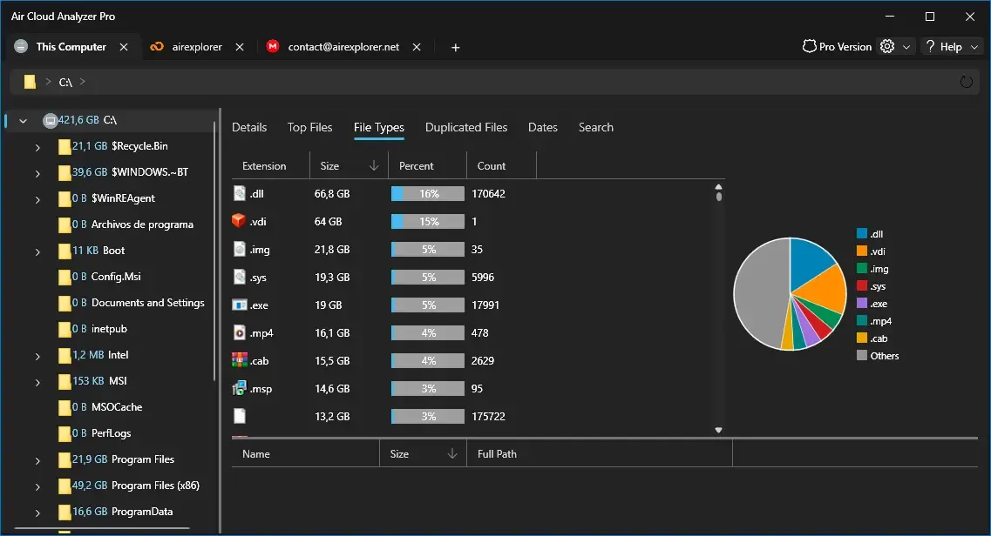Sort by Percent column header
The image size is (991, 536).
click(x=427, y=166)
